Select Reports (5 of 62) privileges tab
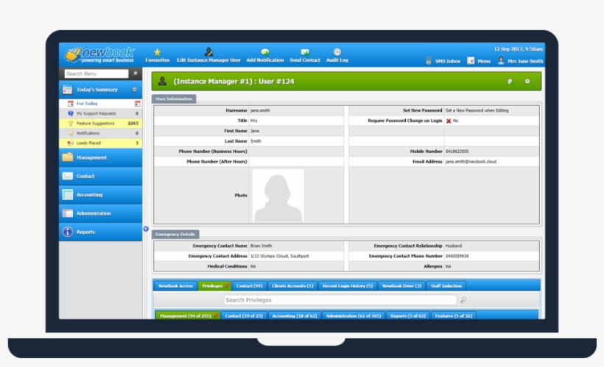 tap(408, 316)
